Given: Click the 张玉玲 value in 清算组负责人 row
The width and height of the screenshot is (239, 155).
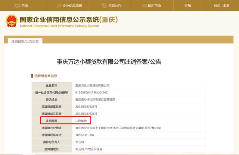Looking at the screenshot, I should click(x=80, y=142).
